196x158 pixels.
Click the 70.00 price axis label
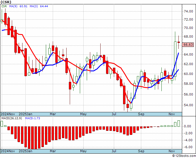point(189,28)
